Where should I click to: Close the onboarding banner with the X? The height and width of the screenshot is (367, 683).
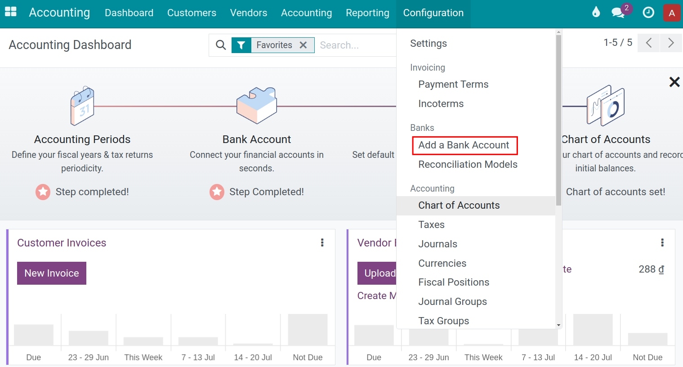pyautogui.click(x=674, y=82)
